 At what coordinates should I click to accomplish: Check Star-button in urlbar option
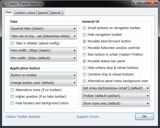pyautogui.click(x=84, y=55)
